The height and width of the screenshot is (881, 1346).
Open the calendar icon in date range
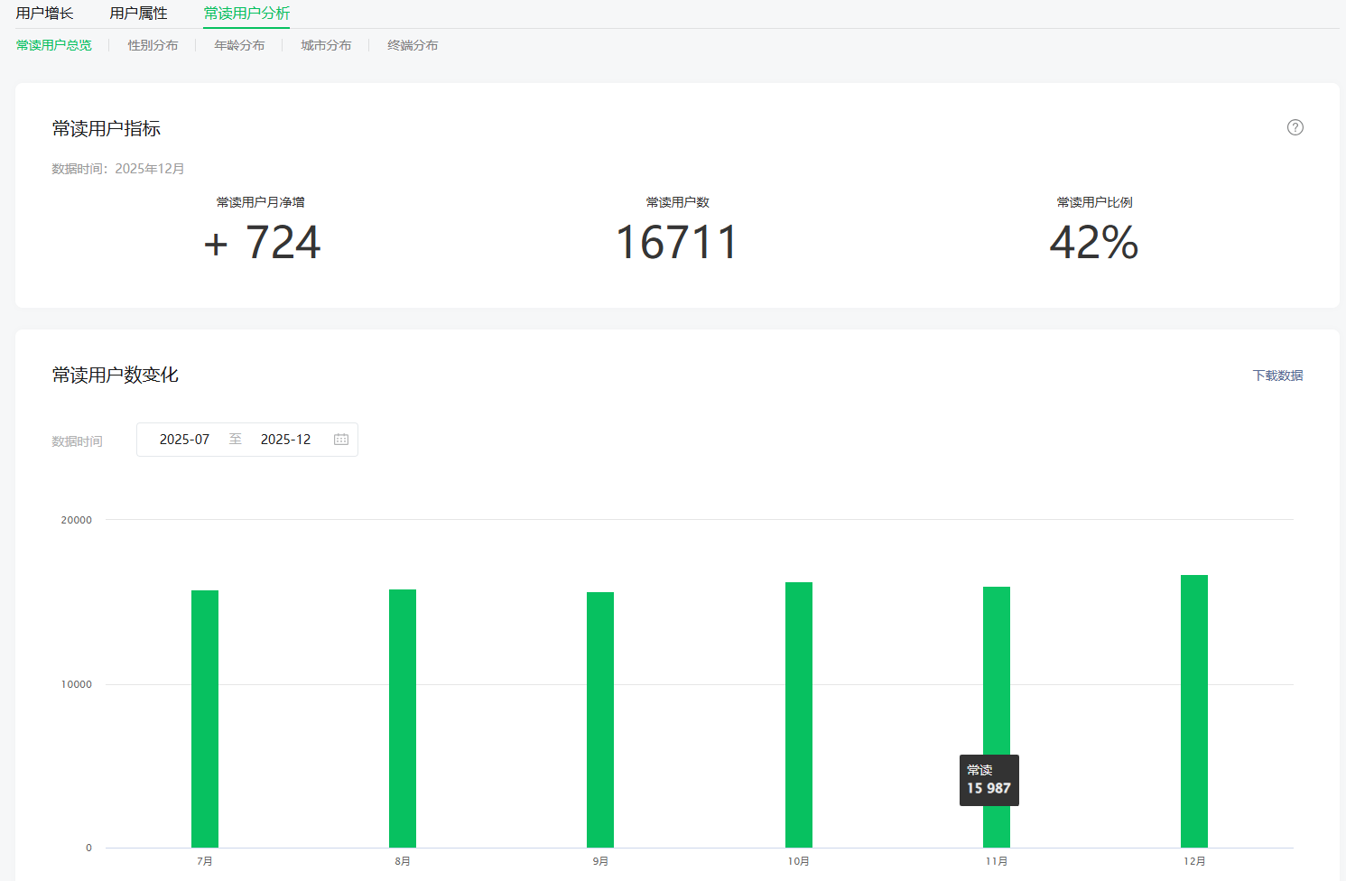[341, 440]
